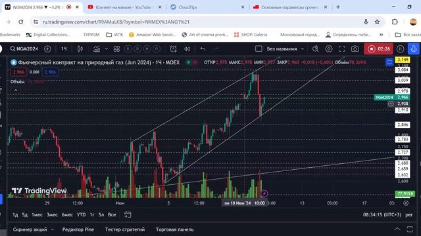Click the add symbol to compare plus icon

click(47, 49)
